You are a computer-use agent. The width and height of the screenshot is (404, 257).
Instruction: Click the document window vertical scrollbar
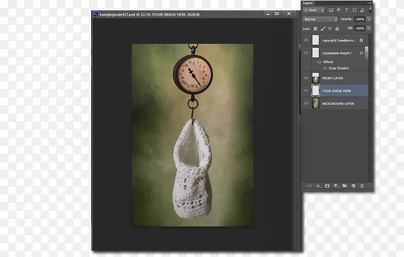pyautogui.click(x=295, y=134)
